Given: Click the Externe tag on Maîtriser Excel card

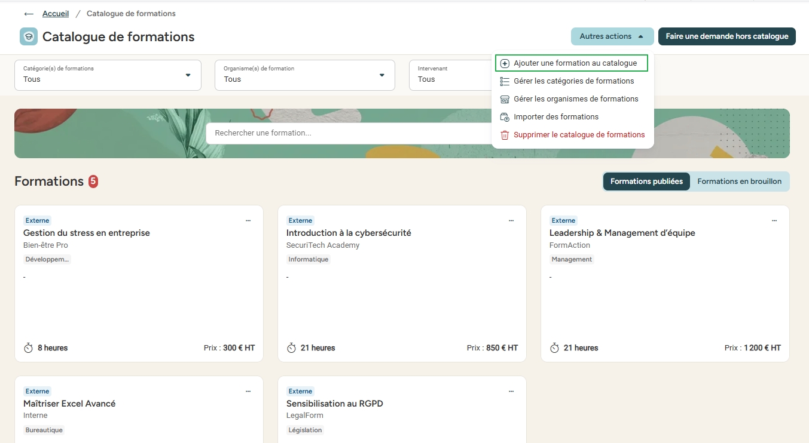Looking at the screenshot, I should click(37, 391).
